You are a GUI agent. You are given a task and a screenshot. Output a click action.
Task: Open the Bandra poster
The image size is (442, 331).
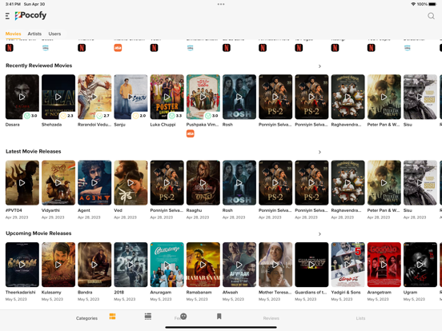pyautogui.click(x=94, y=265)
